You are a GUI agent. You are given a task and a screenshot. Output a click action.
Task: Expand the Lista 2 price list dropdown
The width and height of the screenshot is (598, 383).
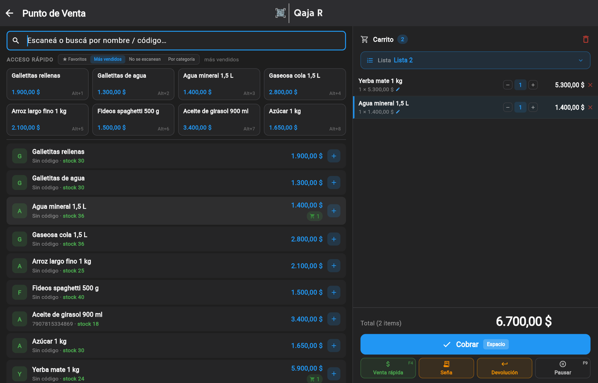475,60
